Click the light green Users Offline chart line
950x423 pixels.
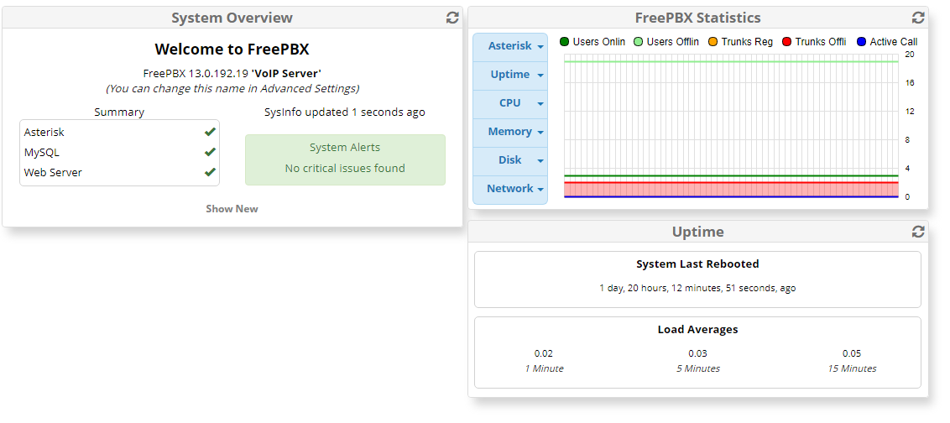[x=731, y=61]
